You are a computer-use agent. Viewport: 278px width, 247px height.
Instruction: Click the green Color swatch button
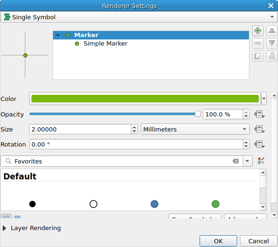[145, 99]
